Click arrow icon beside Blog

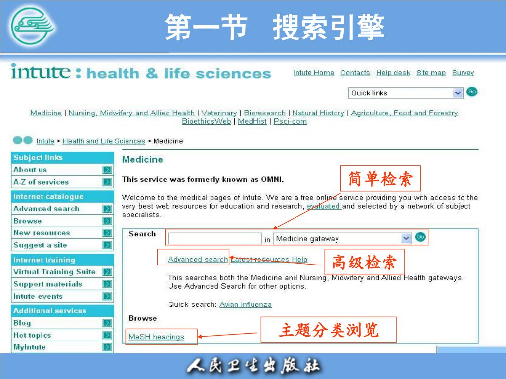pos(107,323)
